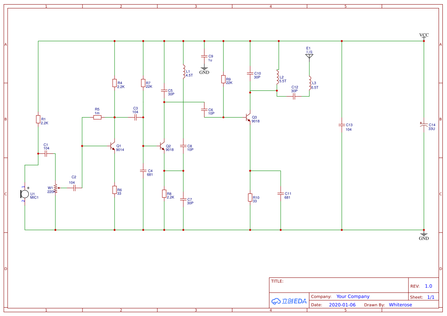Image resolution: width=447 pixels, height=316 pixels.
Task: Select the R7 22K resistor symbol
Action: tap(143, 83)
